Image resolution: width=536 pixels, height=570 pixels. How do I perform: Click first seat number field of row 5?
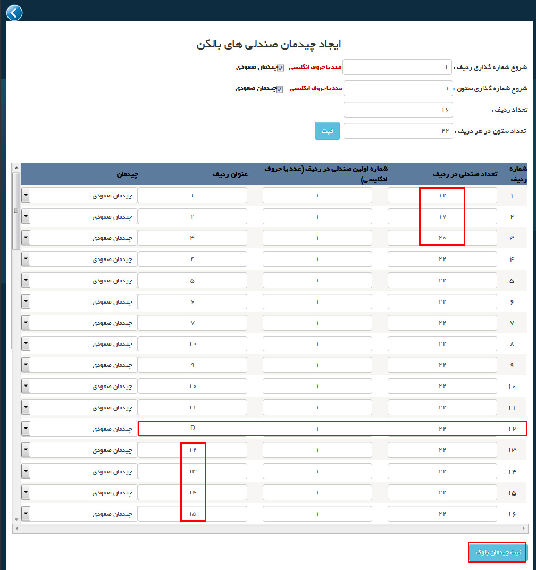tap(317, 280)
